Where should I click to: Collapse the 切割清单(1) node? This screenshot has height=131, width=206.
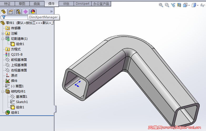[3, 39]
